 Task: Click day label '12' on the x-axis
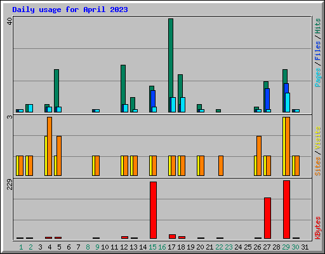(x=124, y=247)
